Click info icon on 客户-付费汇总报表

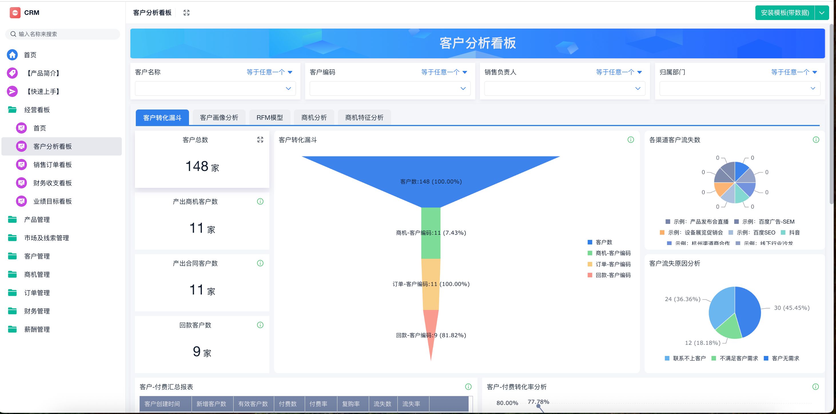(468, 387)
